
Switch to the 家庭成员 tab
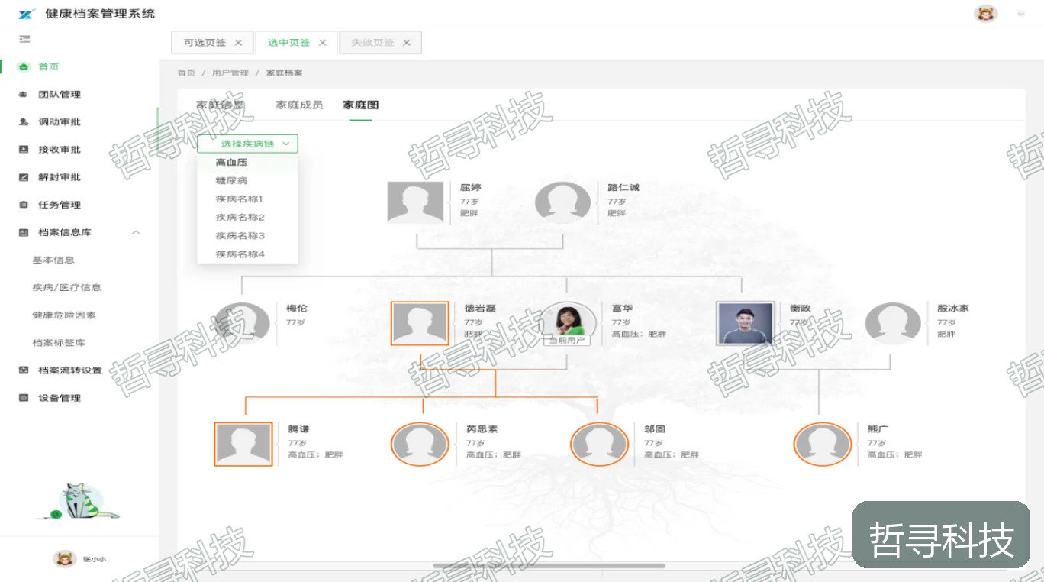pyautogui.click(x=299, y=105)
